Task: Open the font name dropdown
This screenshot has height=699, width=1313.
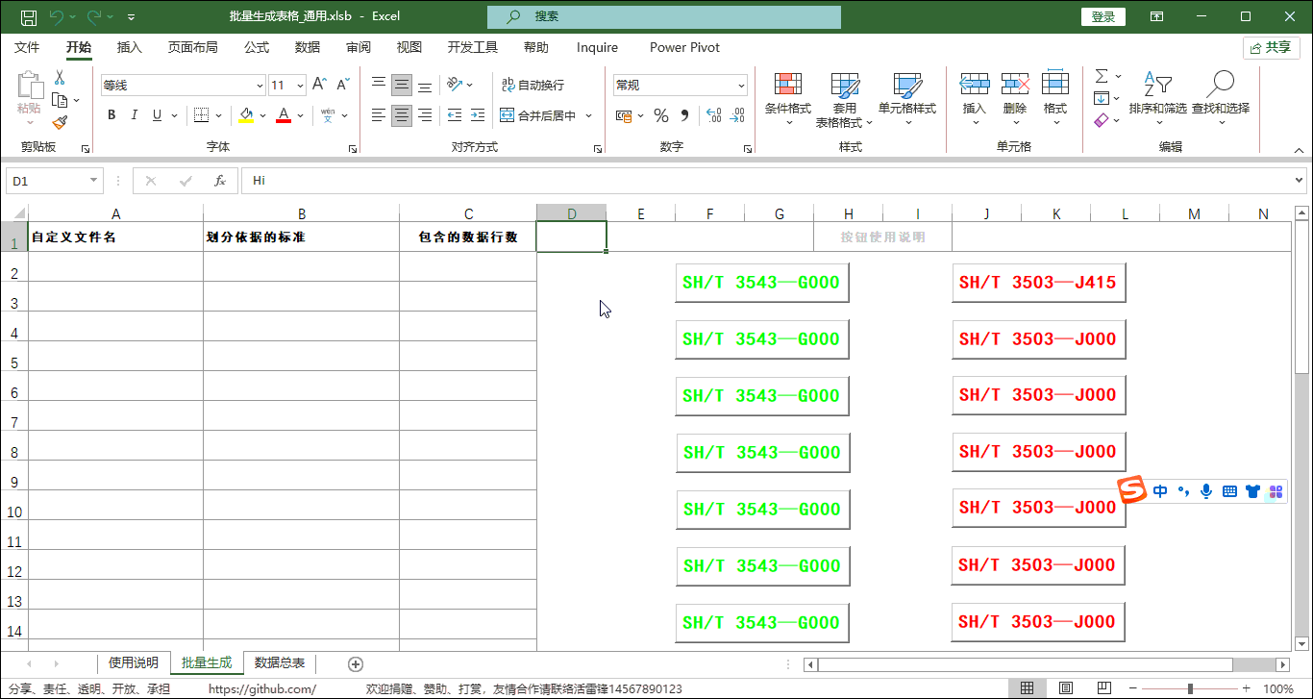Action: (259, 86)
